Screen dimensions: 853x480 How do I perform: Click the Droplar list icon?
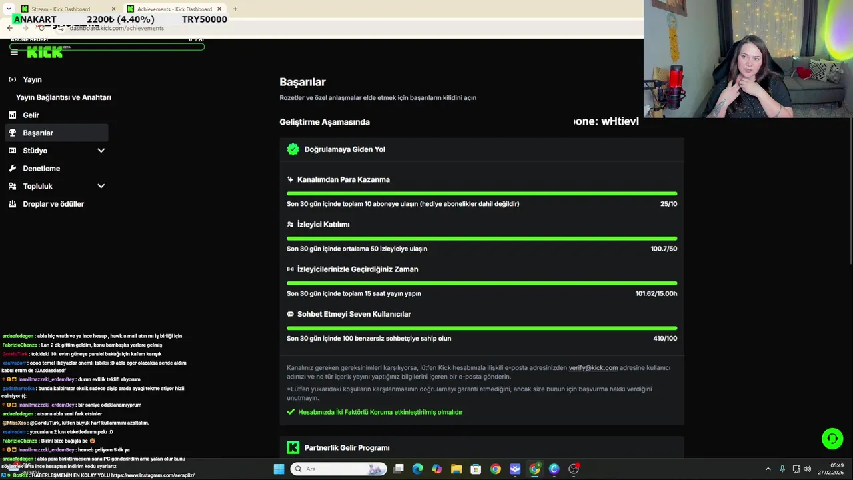click(x=12, y=204)
